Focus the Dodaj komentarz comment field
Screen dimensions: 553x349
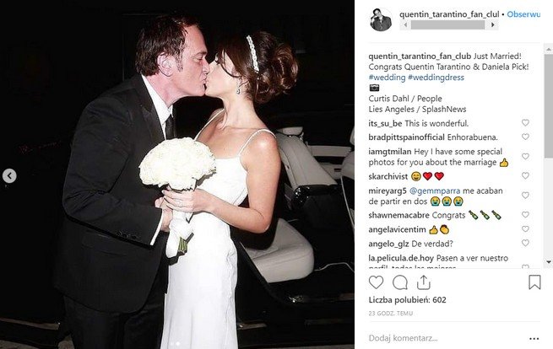444,338
